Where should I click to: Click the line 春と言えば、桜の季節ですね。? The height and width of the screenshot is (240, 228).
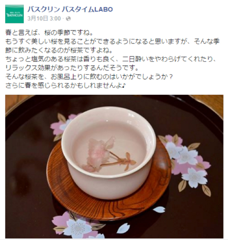tap(49, 33)
